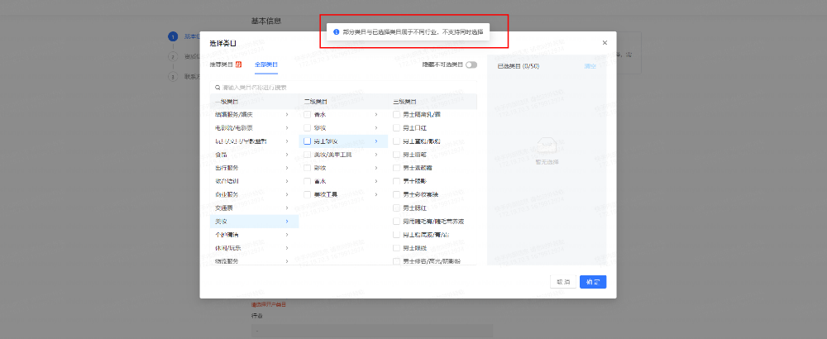Click step 1 circle on background page
The height and width of the screenshot is (339, 827).
coord(173,36)
